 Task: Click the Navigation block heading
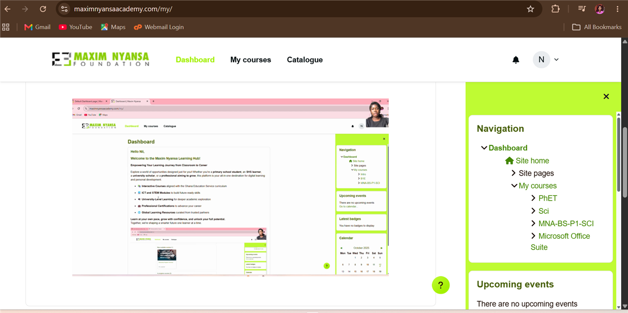[x=500, y=129]
